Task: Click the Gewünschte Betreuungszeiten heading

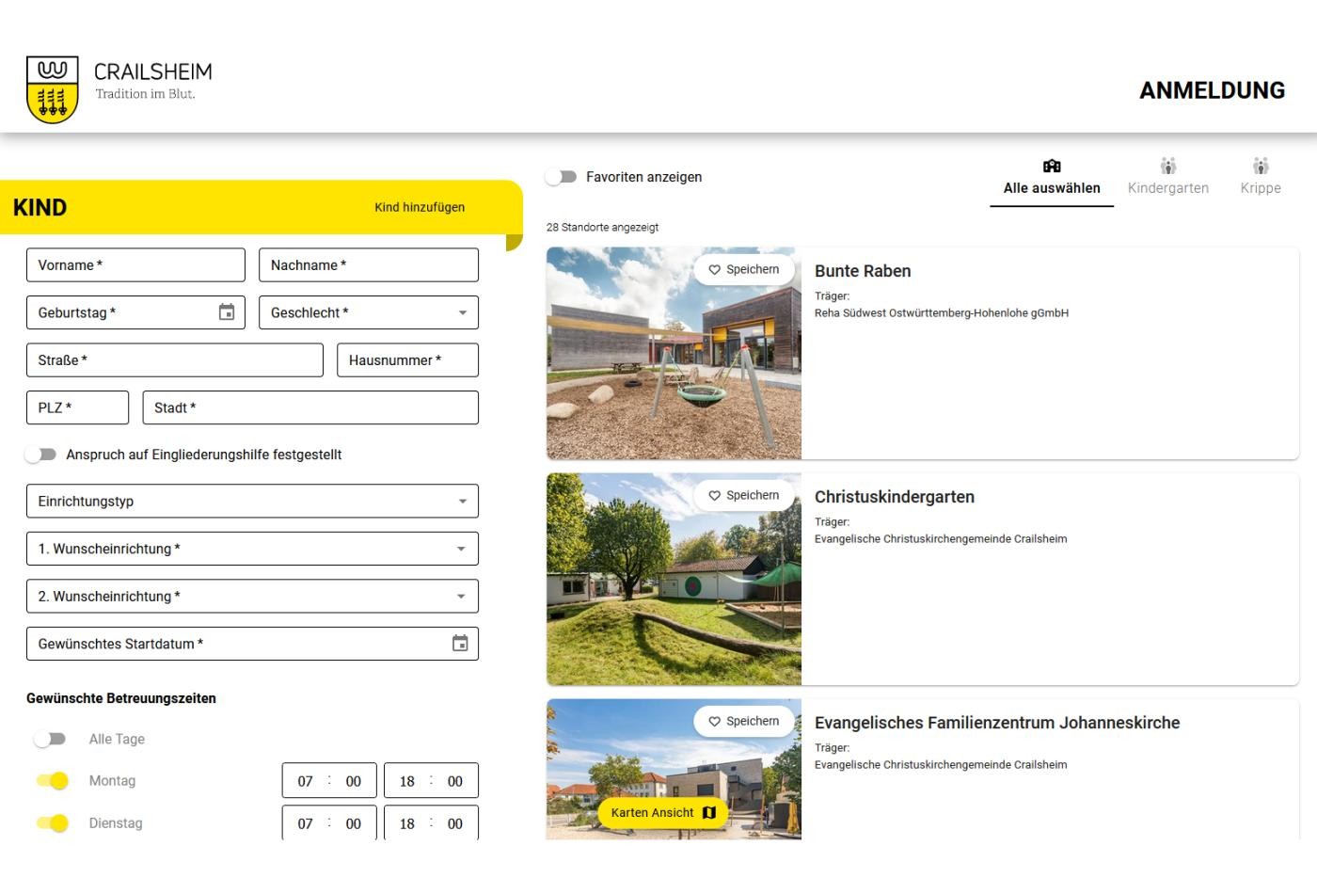Action: (121, 698)
